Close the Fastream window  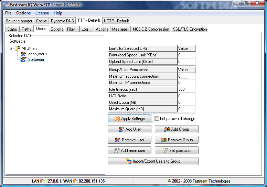click(257, 3)
